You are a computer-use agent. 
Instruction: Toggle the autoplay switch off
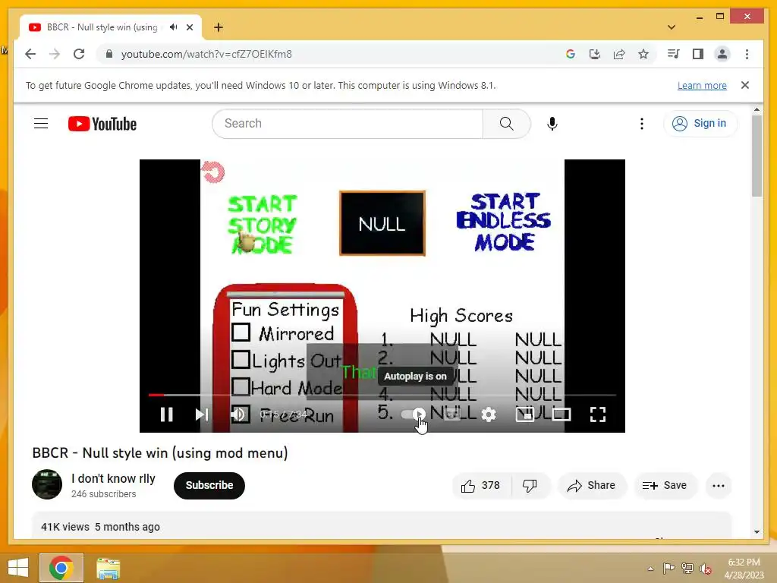pos(414,414)
